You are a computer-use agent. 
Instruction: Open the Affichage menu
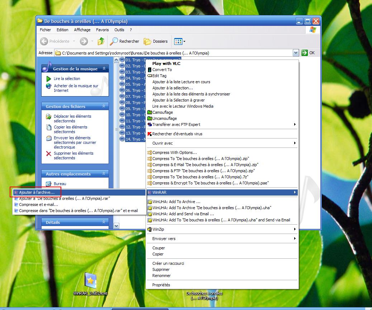click(82, 30)
